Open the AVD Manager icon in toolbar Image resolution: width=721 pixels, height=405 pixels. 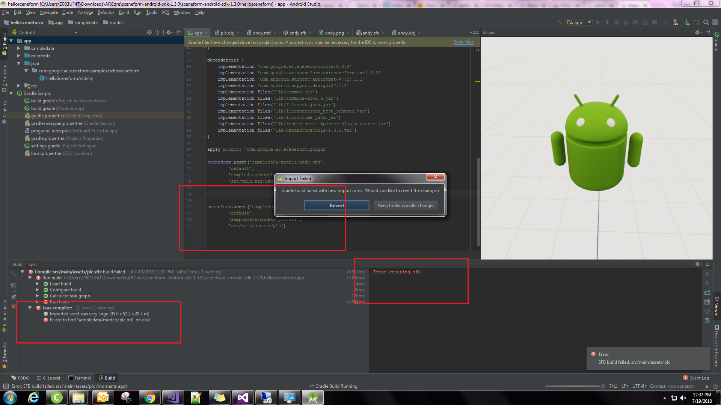click(x=676, y=22)
